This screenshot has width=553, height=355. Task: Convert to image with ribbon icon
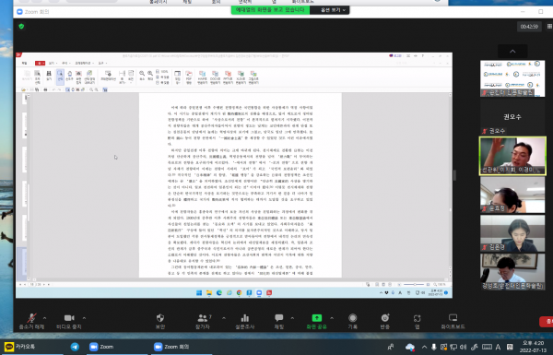pyautogui.click(x=253, y=77)
